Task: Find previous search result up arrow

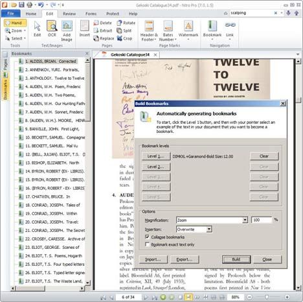Action: (297, 13)
